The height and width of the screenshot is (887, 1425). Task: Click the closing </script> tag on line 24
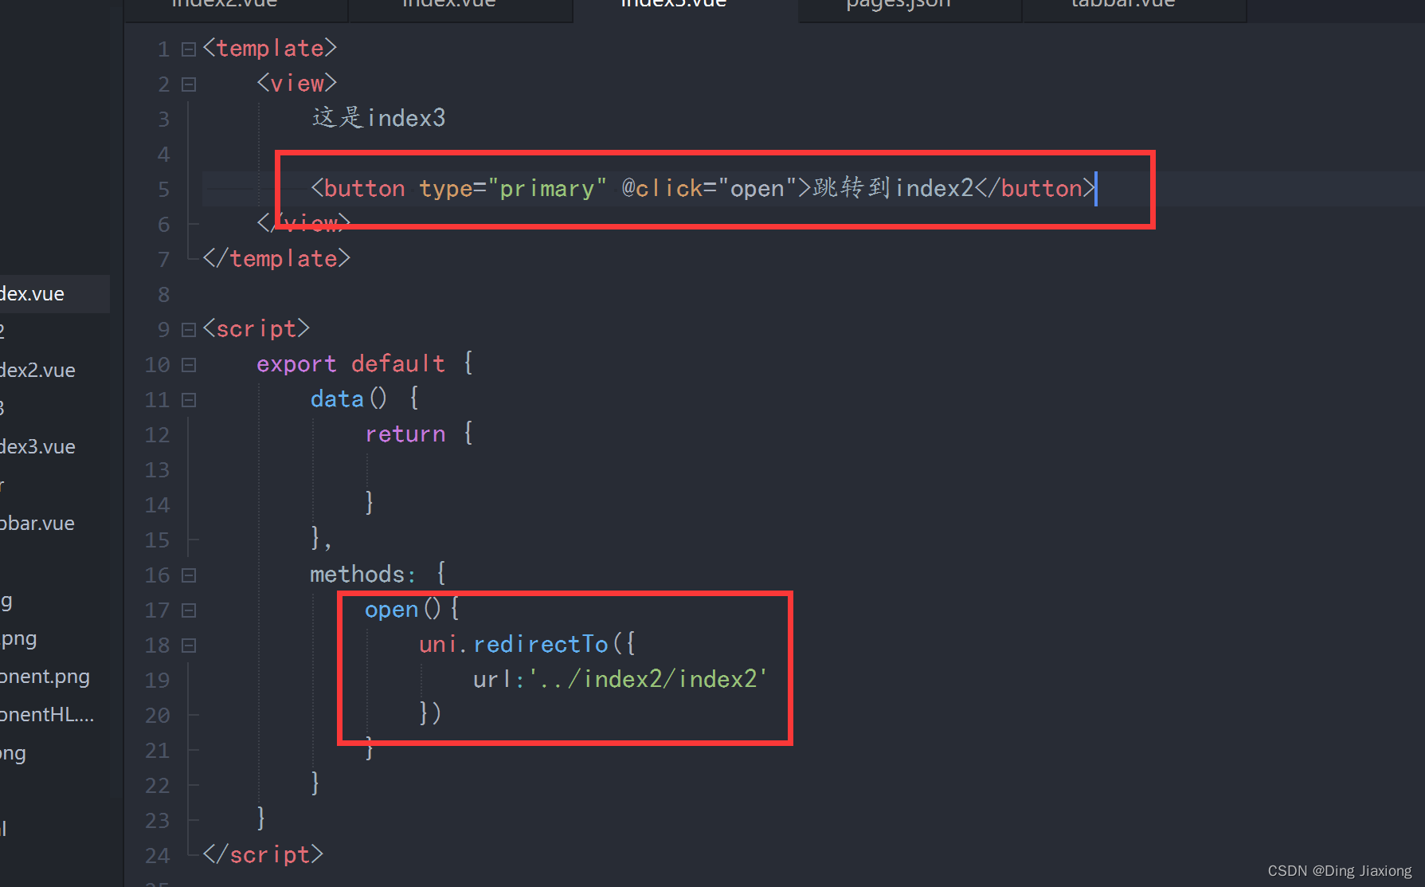click(x=264, y=855)
